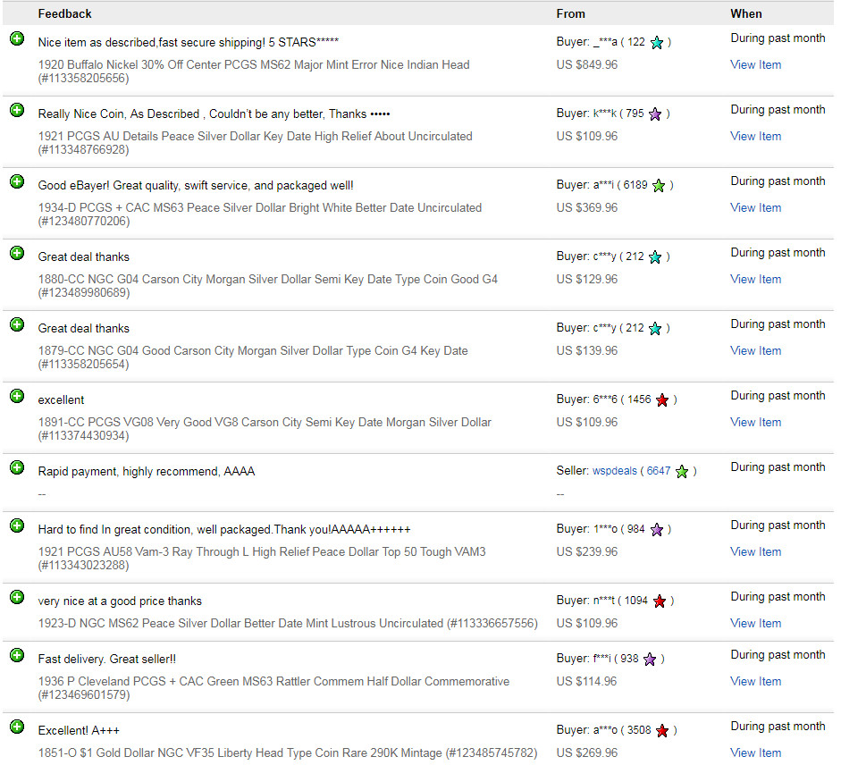
Task: Click positive icon for 1880-CC Morgan feedback
Action: (17, 253)
